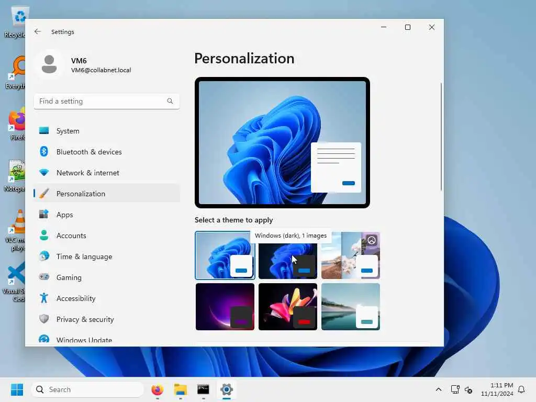
Task: Open Firefox from the taskbar
Action: (x=157, y=389)
